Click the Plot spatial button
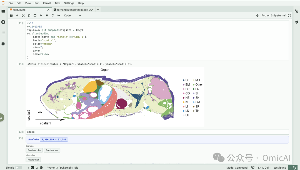This screenshot has width=300, height=170. pyautogui.click(x=33, y=160)
